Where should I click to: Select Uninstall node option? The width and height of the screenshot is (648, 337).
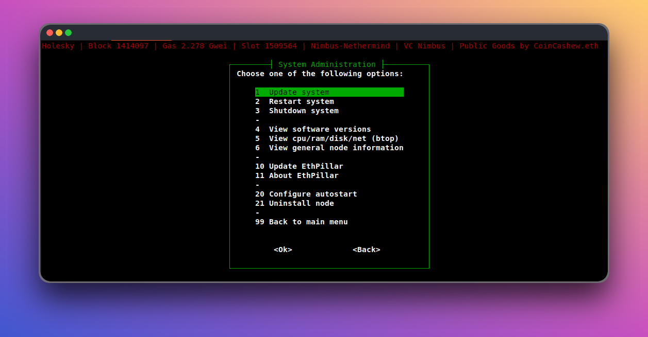coord(301,203)
